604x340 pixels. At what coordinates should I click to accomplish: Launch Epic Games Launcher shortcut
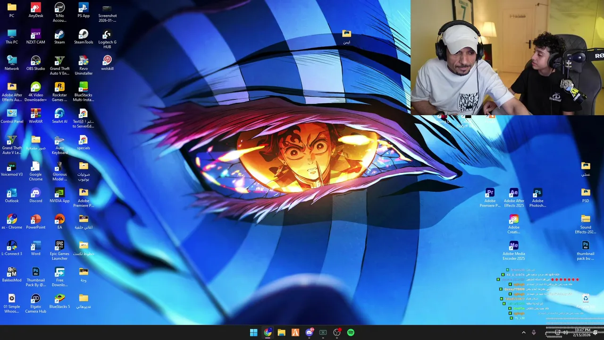point(59,250)
